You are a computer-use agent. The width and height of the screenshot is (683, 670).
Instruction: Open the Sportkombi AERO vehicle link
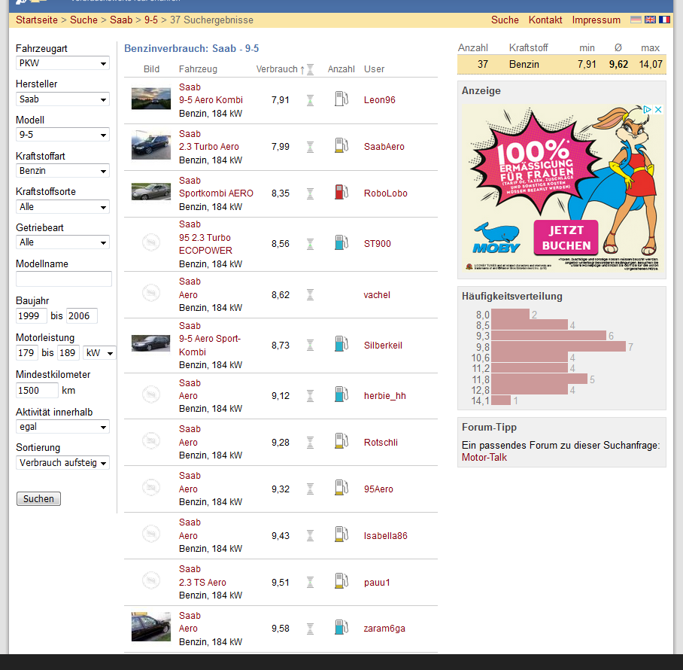216,193
